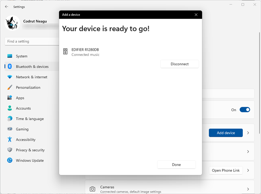Open Apps settings category
Viewport: 261px width, 194px height.
coord(32,98)
